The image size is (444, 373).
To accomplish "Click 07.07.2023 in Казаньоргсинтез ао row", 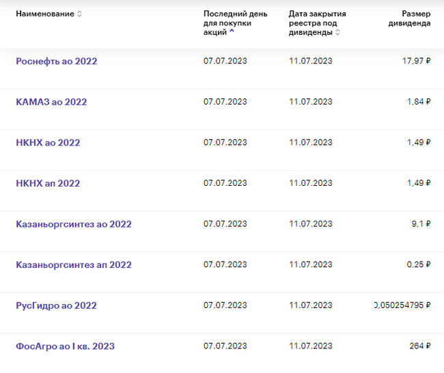I will (225, 224).
